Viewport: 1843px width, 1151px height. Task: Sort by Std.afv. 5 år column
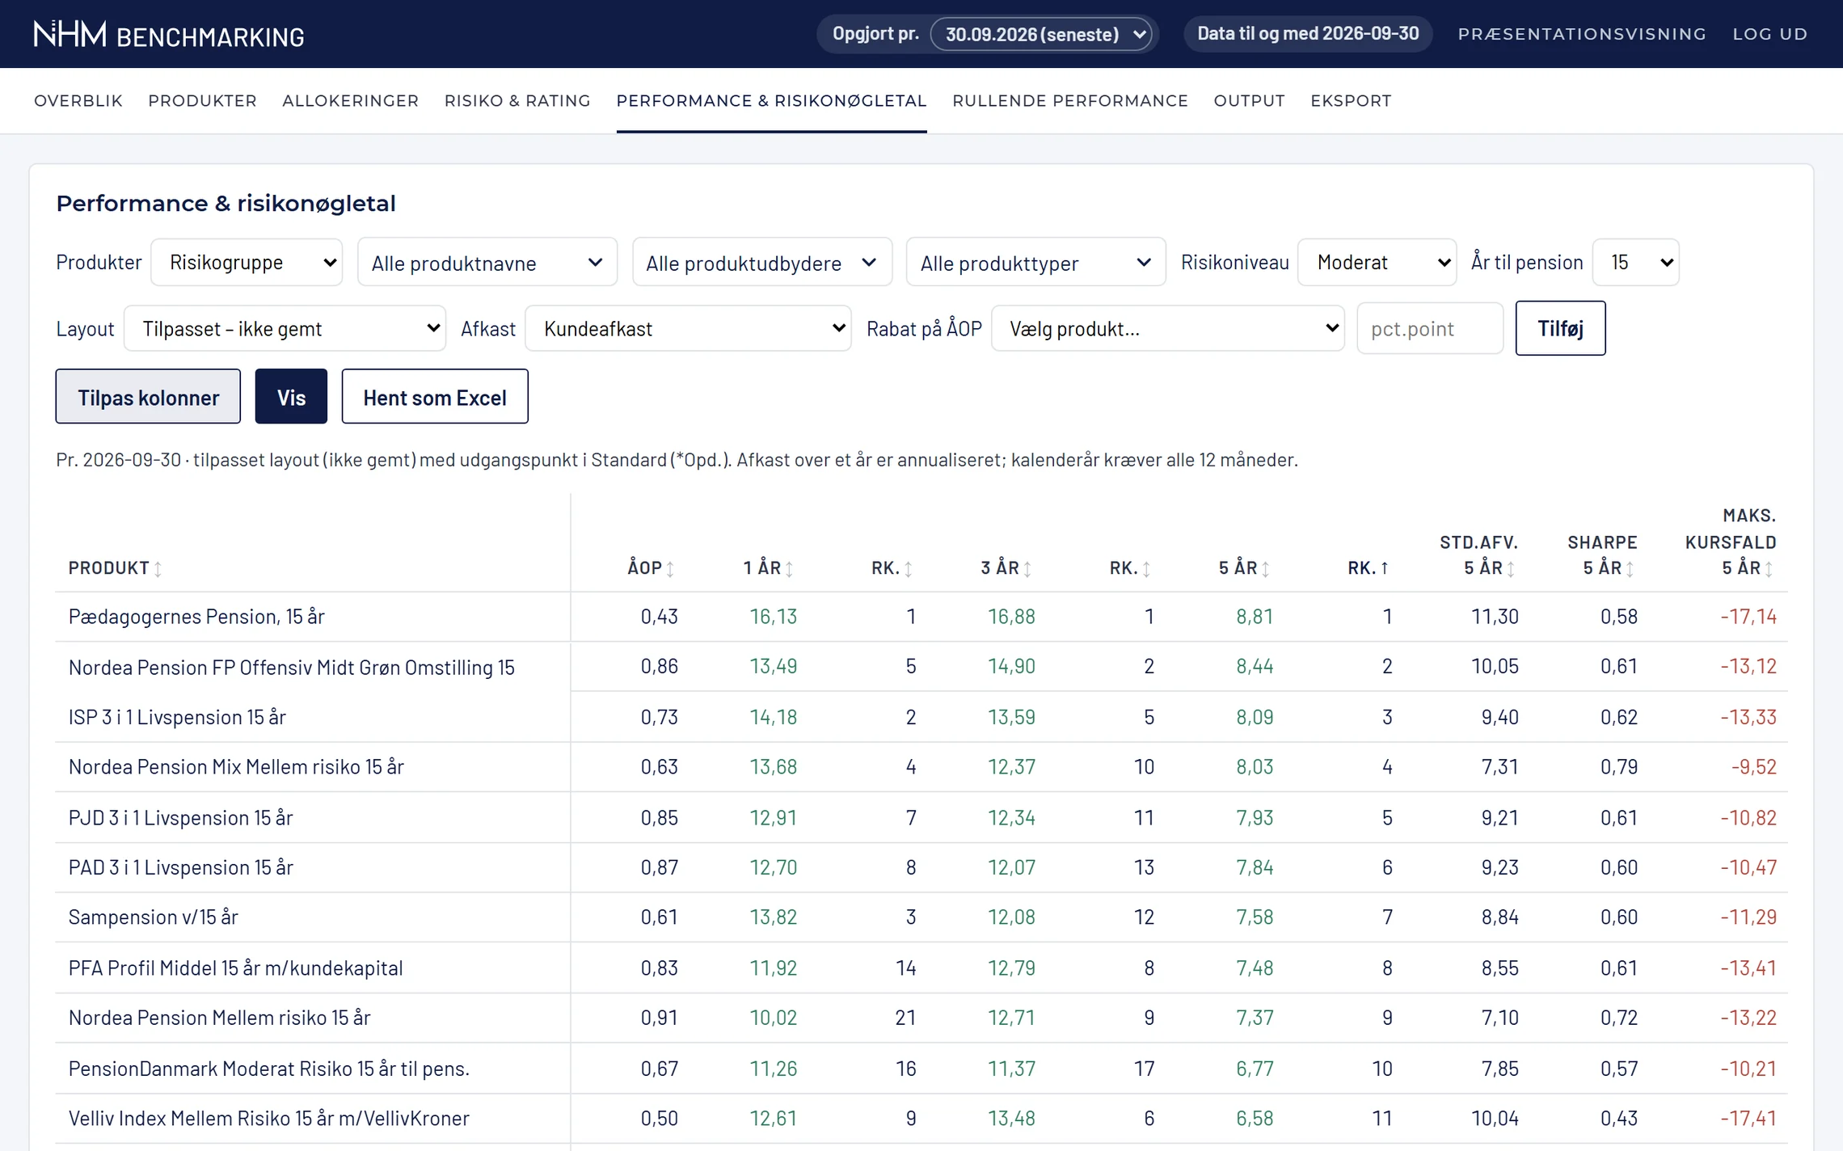[x=1478, y=554]
